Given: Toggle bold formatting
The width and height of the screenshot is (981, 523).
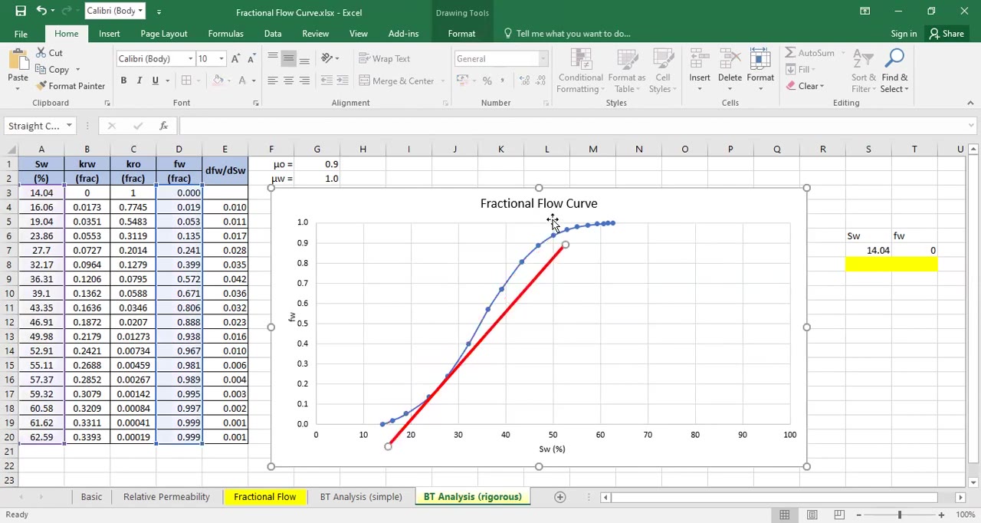Looking at the screenshot, I should 123,80.
